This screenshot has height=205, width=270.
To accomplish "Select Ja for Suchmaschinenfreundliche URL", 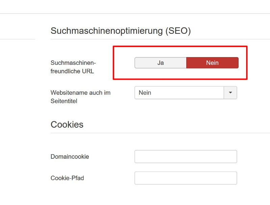I will pos(161,63).
